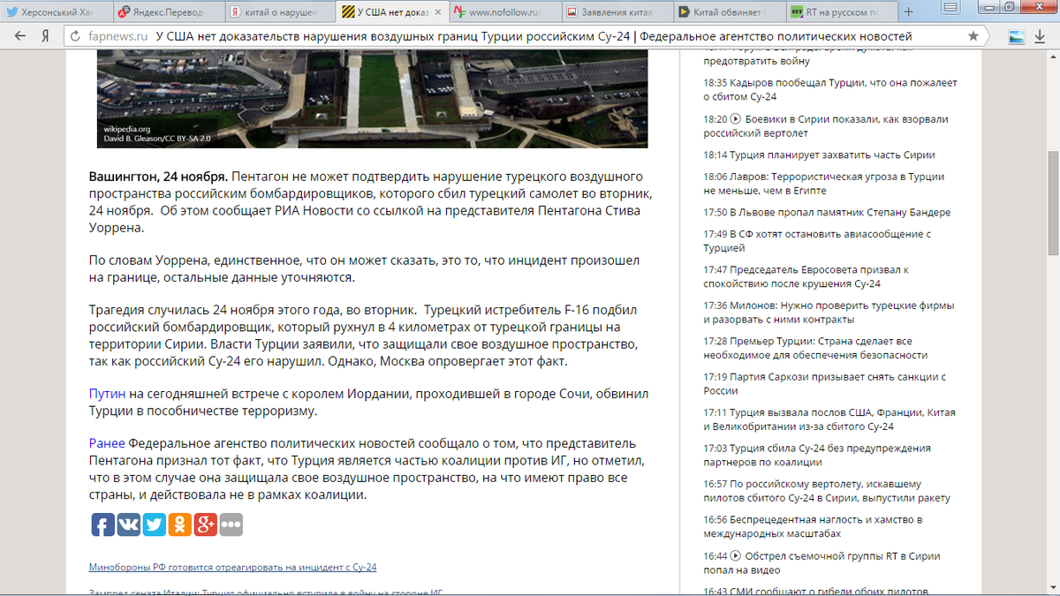Share article on Google Plus
This screenshot has width=1060, height=596.
point(205,524)
